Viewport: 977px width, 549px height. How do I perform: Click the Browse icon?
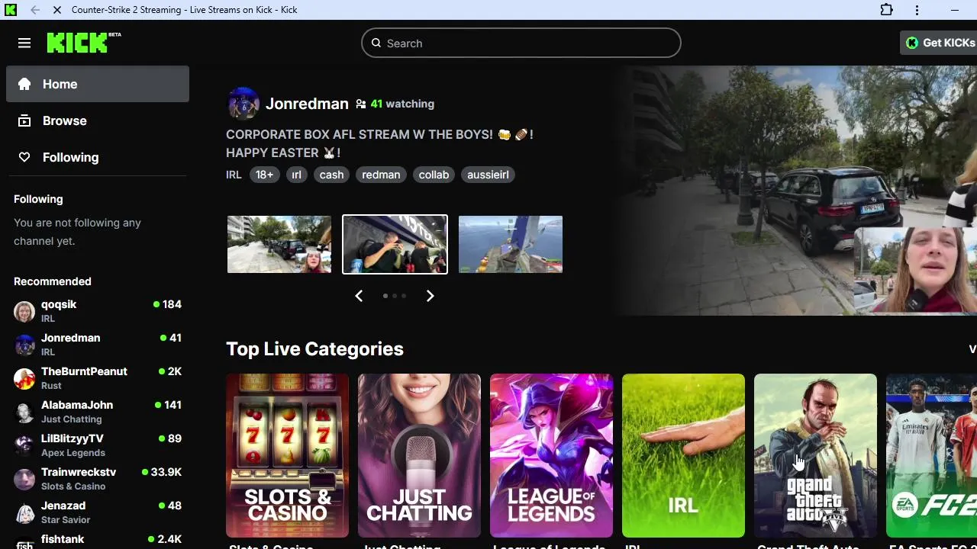pyautogui.click(x=24, y=120)
